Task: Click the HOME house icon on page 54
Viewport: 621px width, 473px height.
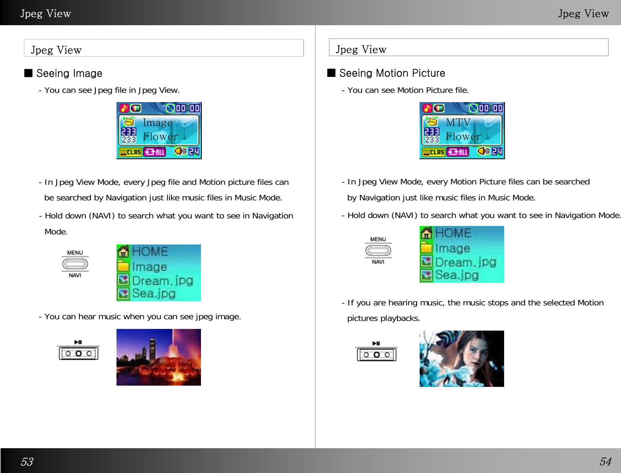Action: click(426, 233)
